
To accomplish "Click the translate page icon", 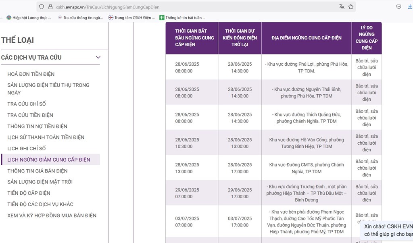I will (342, 7).
